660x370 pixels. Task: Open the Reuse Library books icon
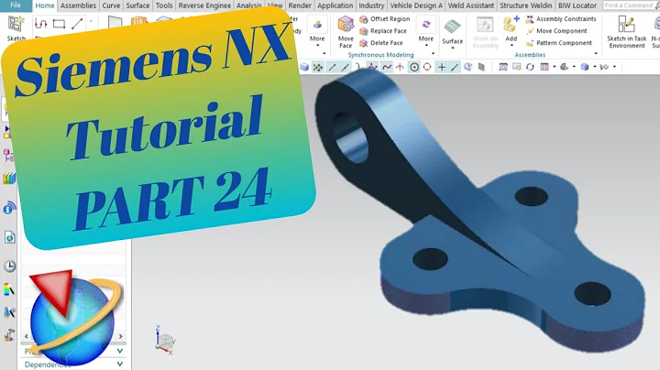(9, 179)
